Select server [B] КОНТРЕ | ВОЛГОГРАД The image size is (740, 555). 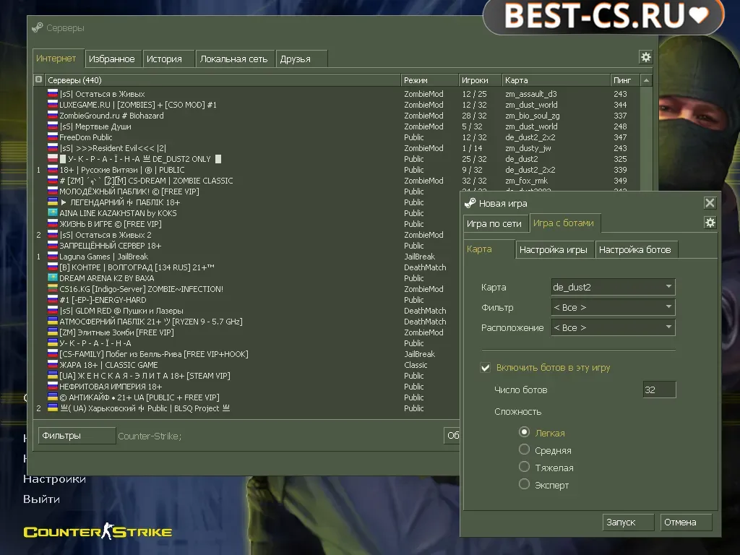coord(246,267)
